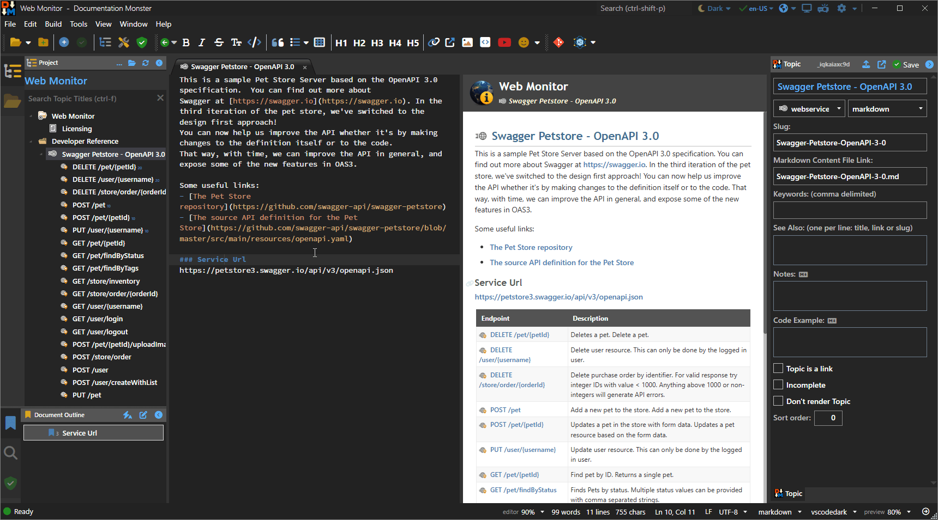The image size is (938, 520).
Task: Click the new topic blue plus icon
Action: click(x=64, y=42)
